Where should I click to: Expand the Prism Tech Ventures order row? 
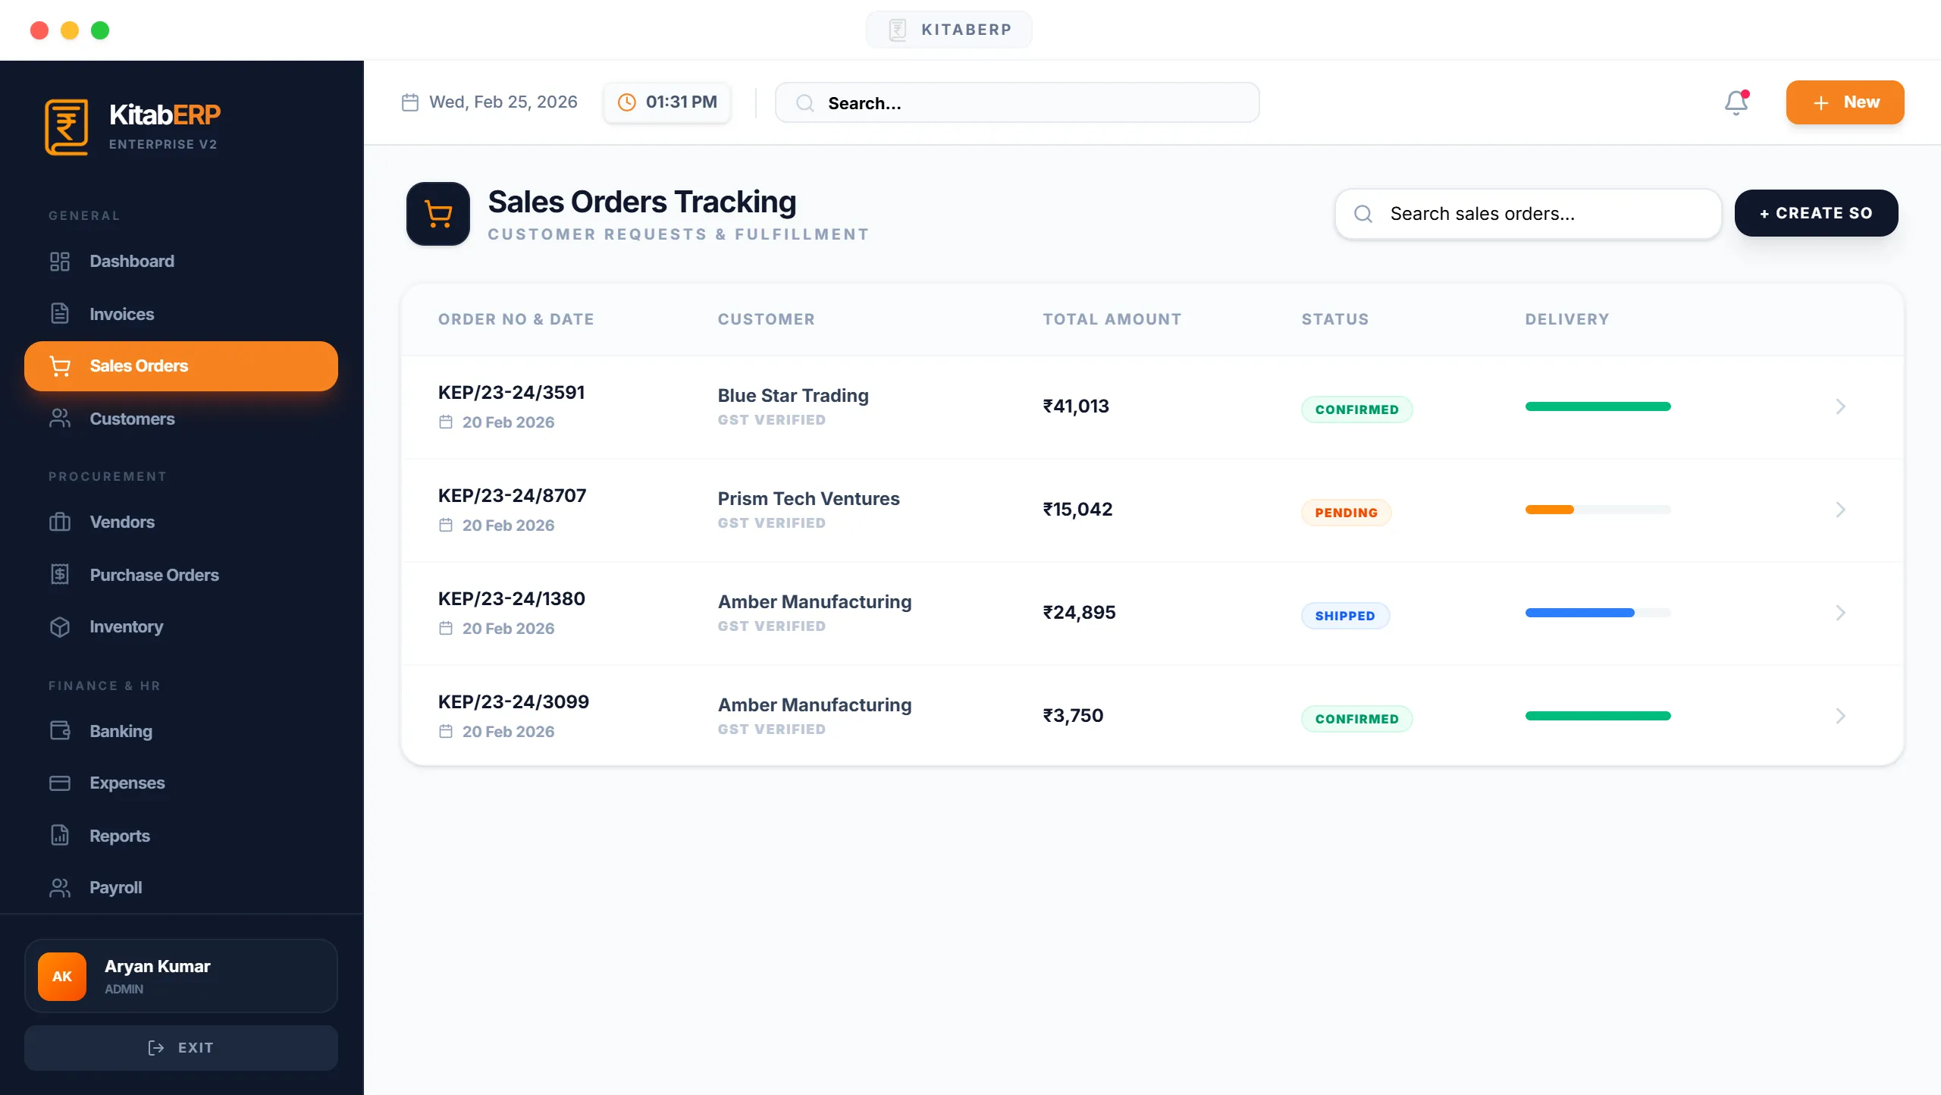(x=1841, y=509)
